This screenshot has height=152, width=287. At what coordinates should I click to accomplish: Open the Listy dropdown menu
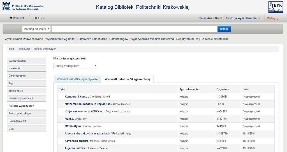tap(41, 18)
